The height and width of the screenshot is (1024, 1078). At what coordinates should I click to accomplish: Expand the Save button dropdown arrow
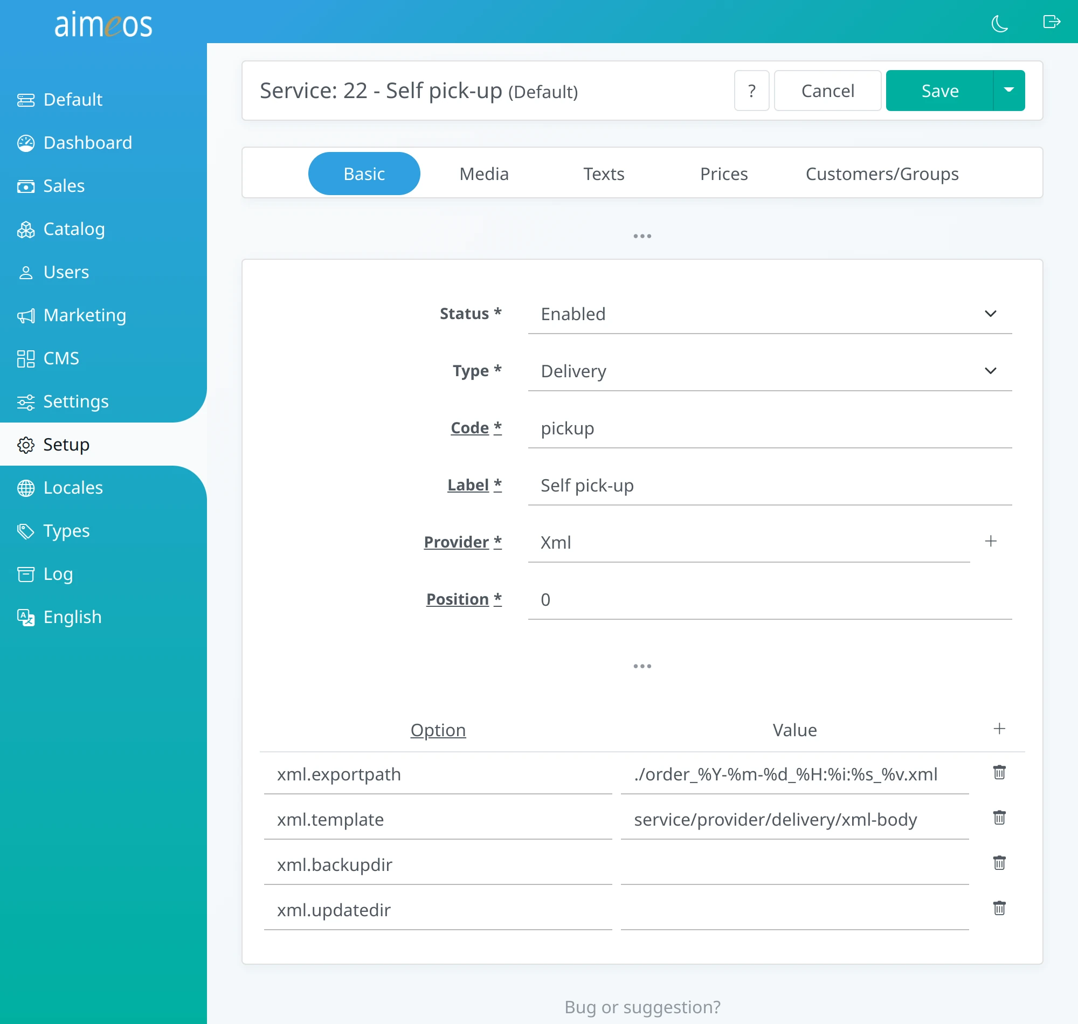point(1008,91)
